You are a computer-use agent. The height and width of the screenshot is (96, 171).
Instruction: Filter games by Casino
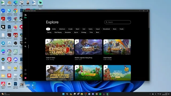point(91,29)
